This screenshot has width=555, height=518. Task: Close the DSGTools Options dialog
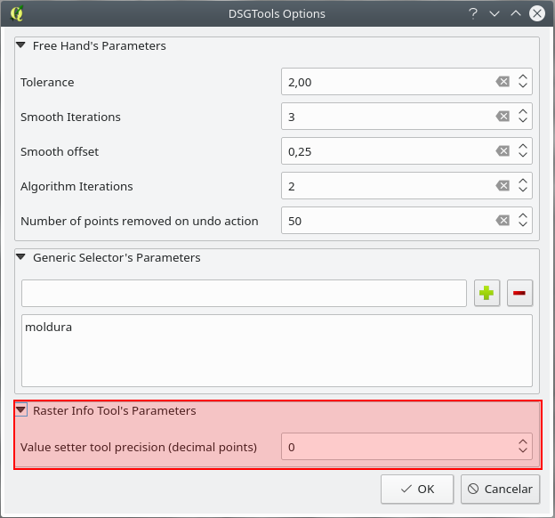pyautogui.click(x=537, y=14)
